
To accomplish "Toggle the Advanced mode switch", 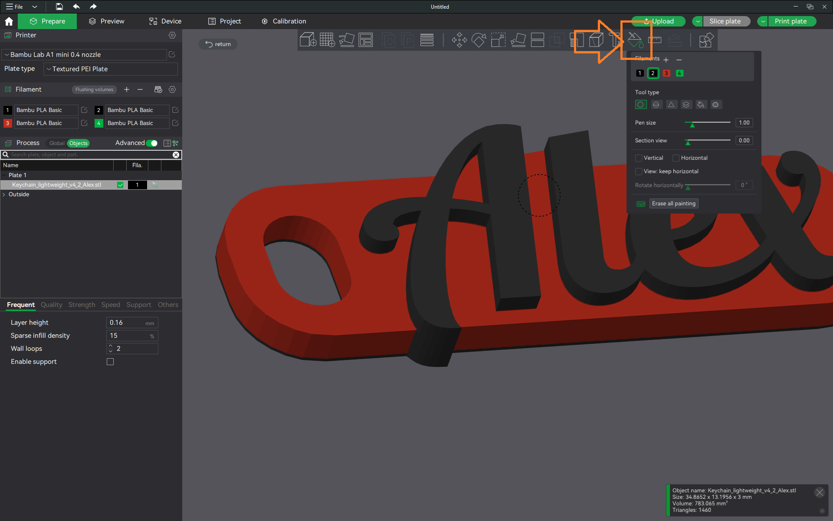I will [152, 143].
